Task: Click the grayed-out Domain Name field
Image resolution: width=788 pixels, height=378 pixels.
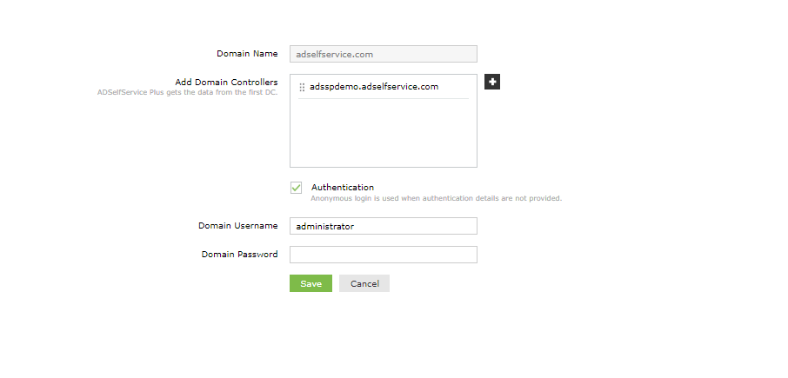Action: coord(383,54)
